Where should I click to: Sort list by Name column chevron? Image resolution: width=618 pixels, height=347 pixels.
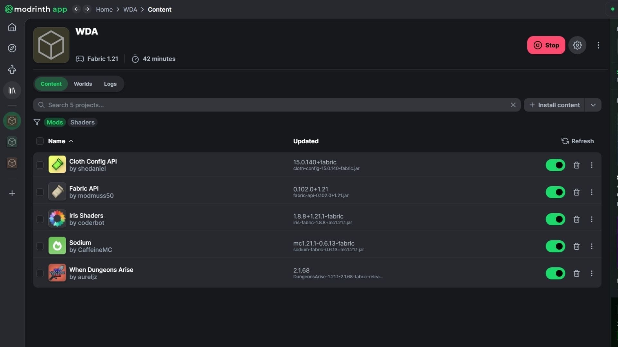coord(71,141)
